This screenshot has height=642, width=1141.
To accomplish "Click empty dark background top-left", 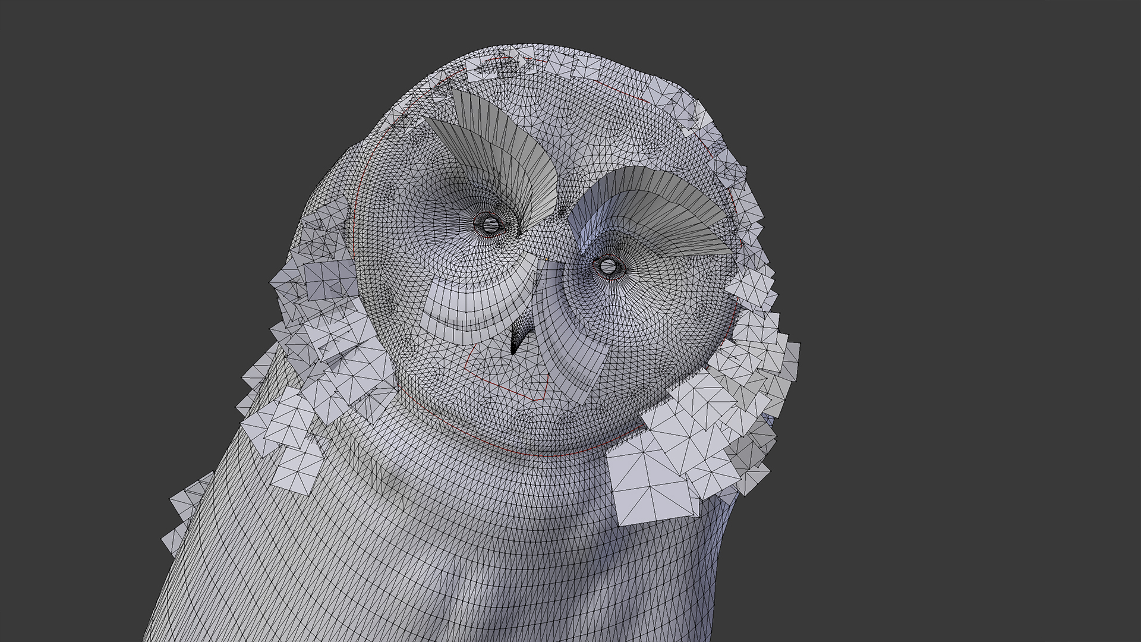I will click(x=119, y=89).
